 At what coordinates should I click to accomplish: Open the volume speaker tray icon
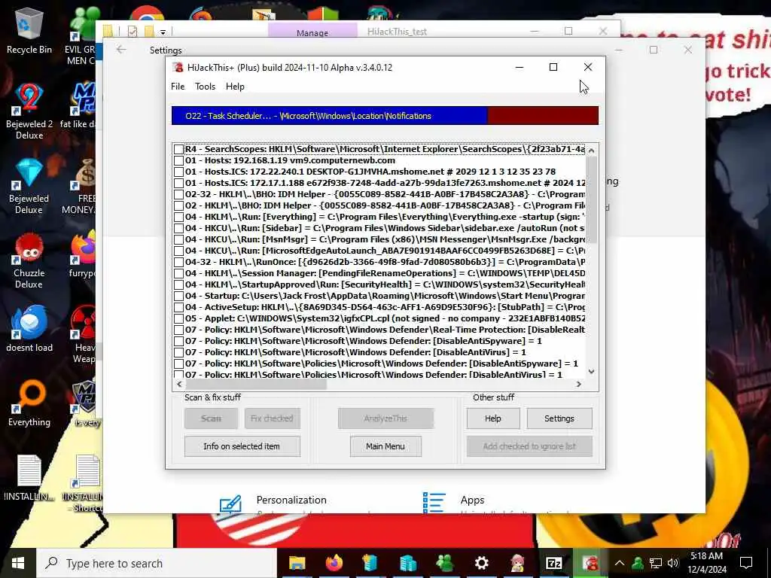coord(673,563)
